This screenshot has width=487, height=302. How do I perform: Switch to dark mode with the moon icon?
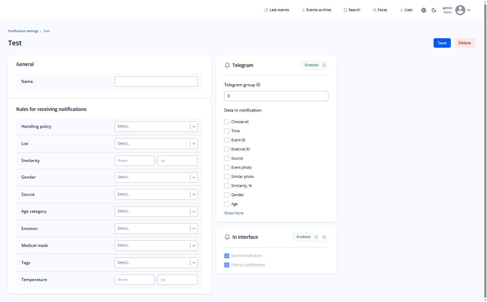click(434, 10)
